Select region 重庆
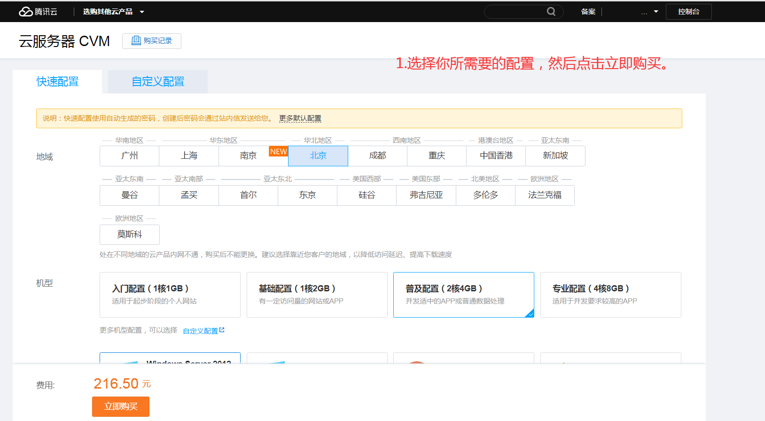The height and width of the screenshot is (421, 765). tap(437, 156)
